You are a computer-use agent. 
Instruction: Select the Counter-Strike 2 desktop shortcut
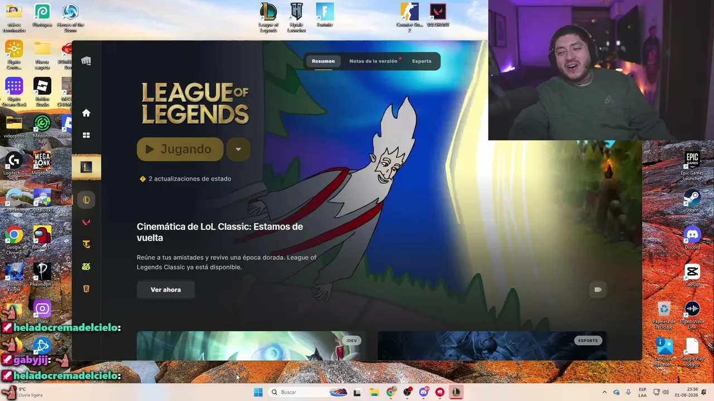pyautogui.click(x=409, y=18)
